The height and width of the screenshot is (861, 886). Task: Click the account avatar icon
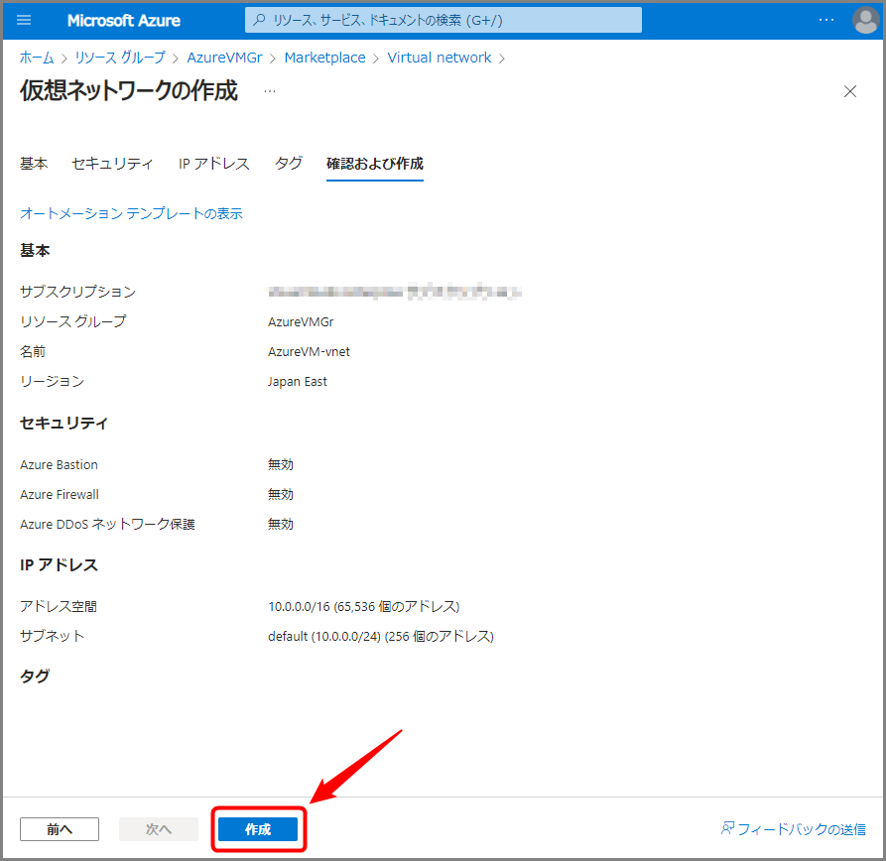pos(865,21)
